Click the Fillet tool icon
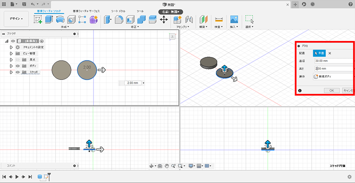 tap(119, 19)
